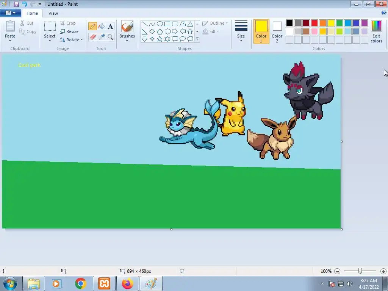Click the Undo arrow in title bar
Viewport: 388px width, 291px height.
(25, 4)
